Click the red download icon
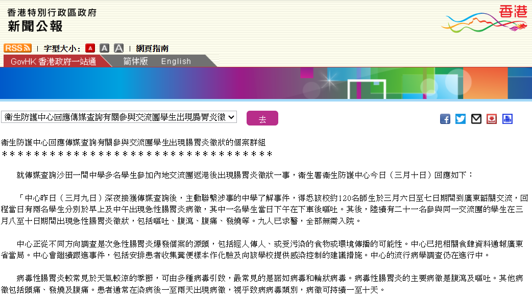This screenshot has width=532, height=302. (492, 119)
